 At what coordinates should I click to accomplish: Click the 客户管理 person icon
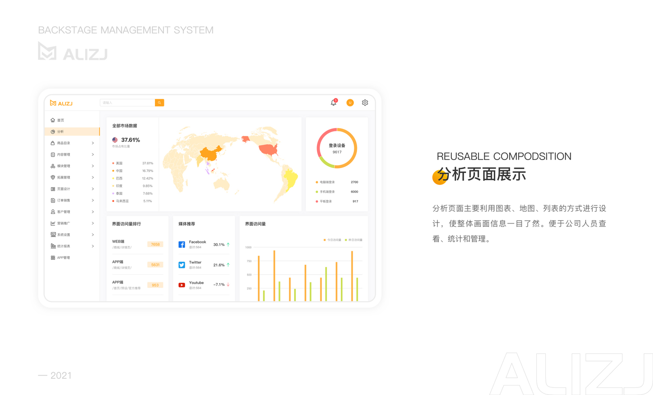tap(53, 212)
